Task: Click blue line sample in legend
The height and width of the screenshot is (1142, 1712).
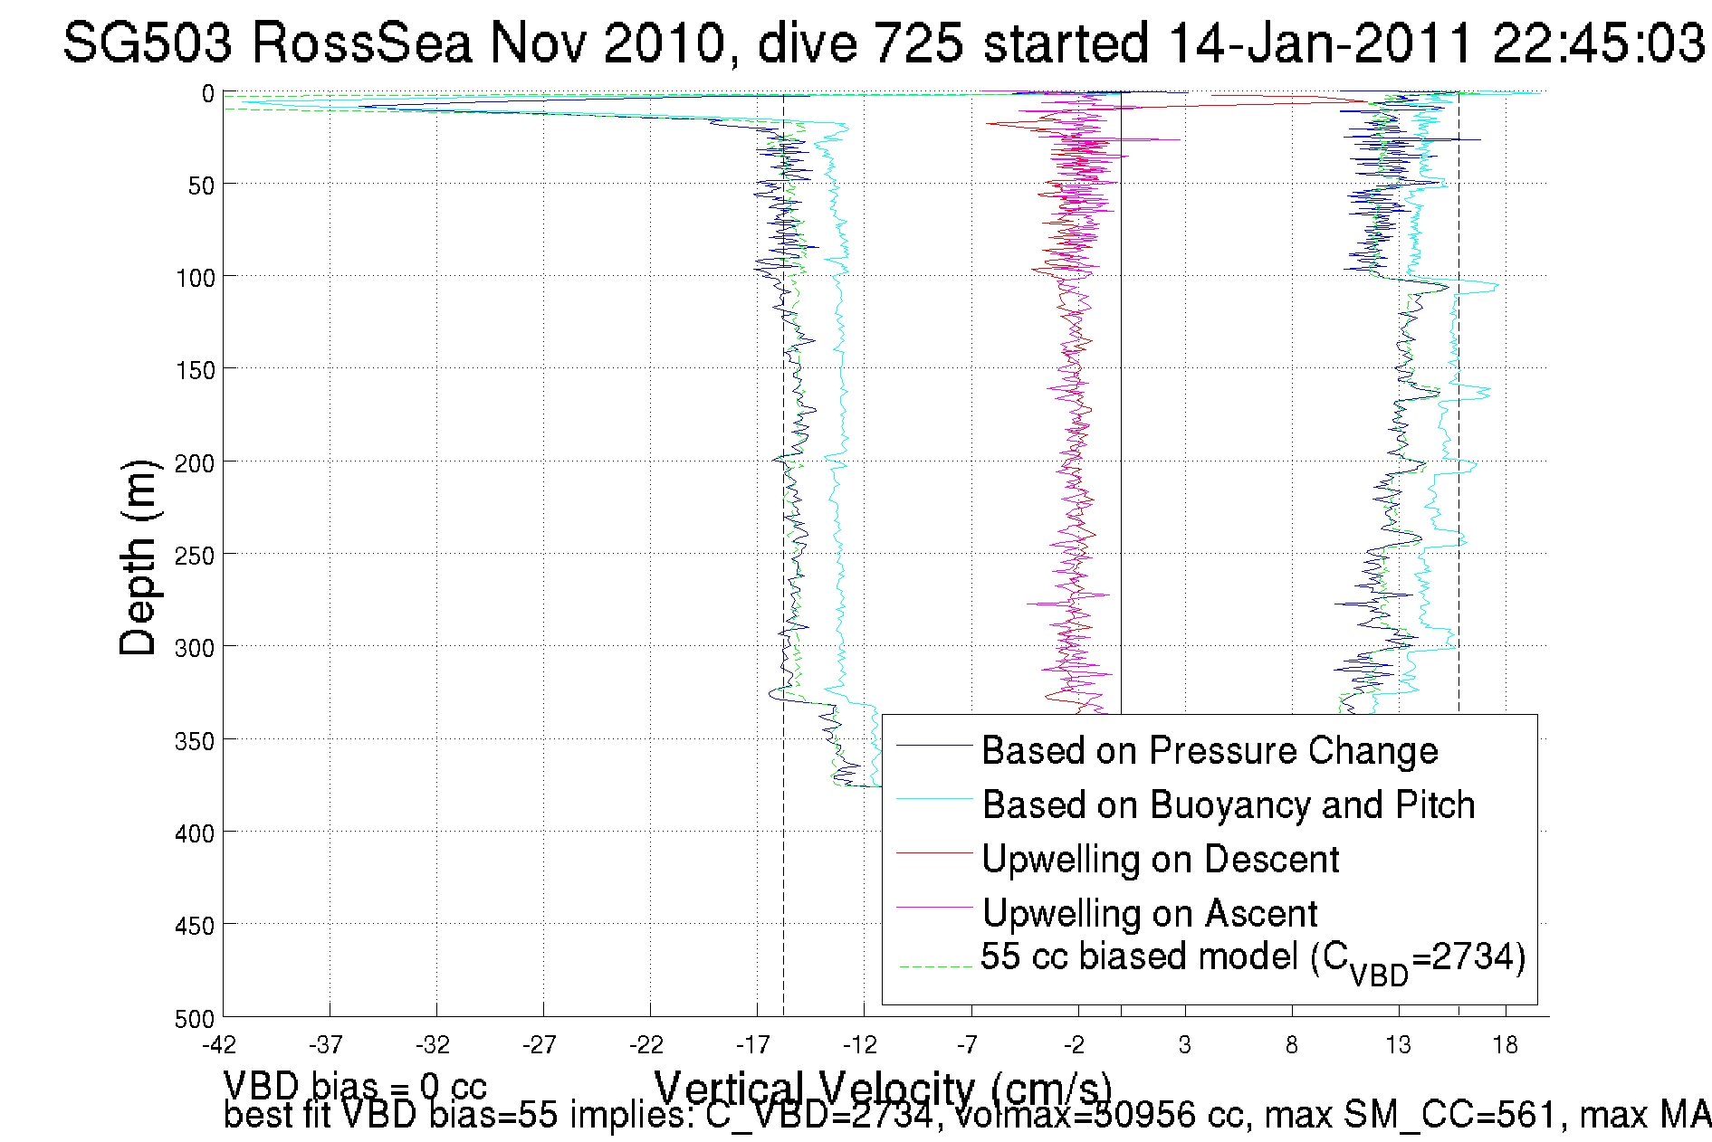Action: point(933,746)
